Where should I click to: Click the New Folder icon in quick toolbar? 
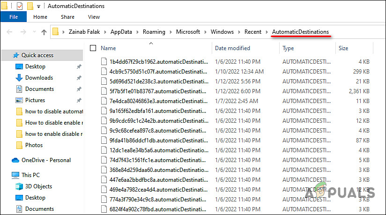30,6
